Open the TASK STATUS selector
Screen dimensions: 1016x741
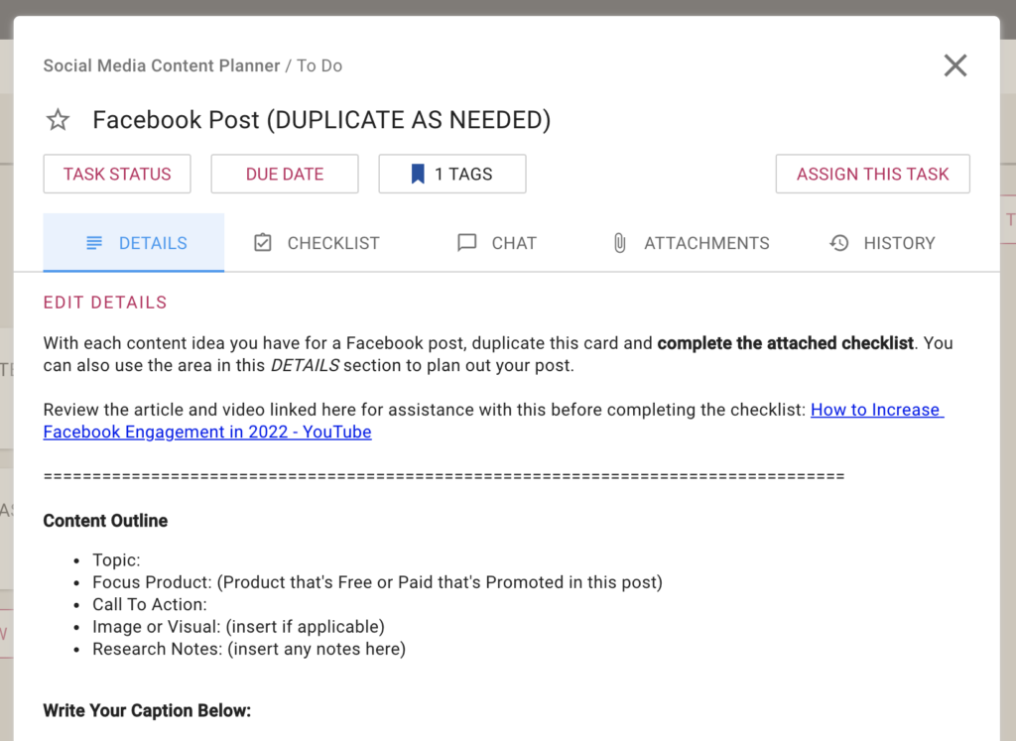(117, 174)
